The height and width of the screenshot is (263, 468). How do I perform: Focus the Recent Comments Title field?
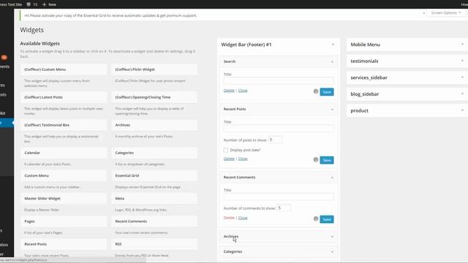pyautogui.click(x=279, y=197)
